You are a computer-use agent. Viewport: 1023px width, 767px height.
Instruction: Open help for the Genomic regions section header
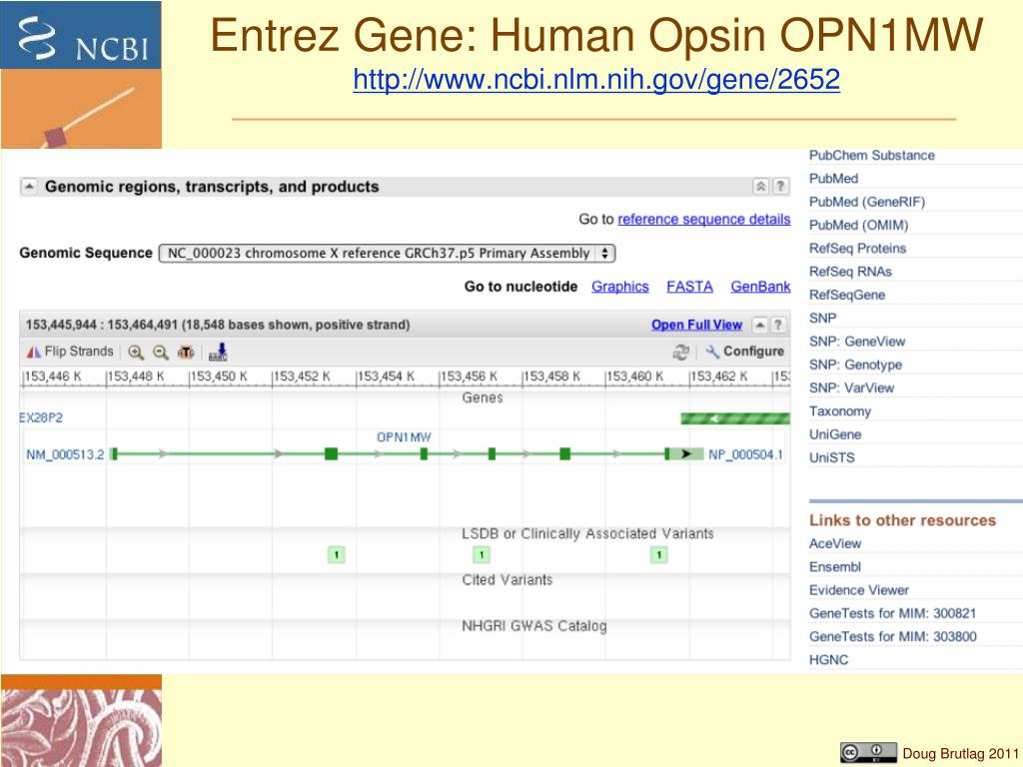tap(780, 187)
